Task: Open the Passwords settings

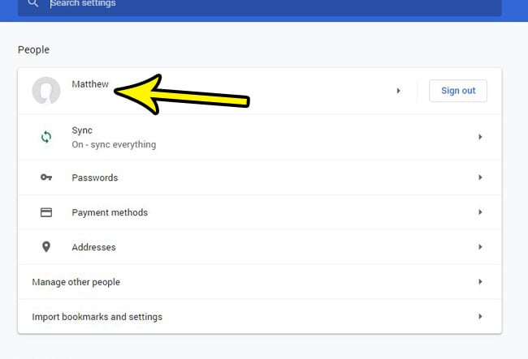Action: click(260, 177)
